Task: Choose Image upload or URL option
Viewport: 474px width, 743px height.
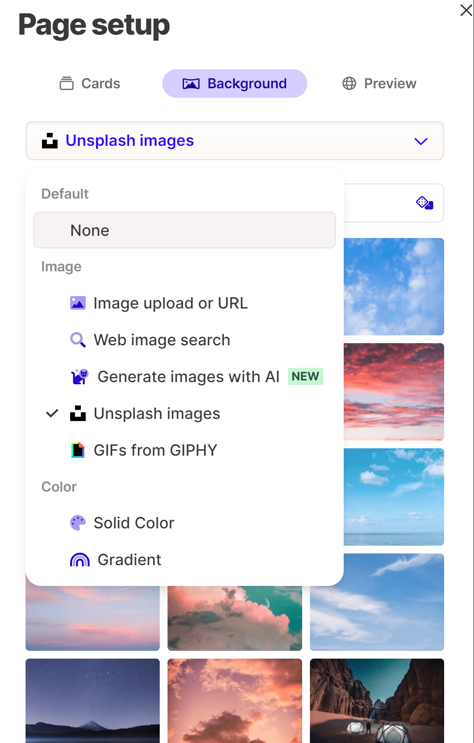Action: coord(184,303)
